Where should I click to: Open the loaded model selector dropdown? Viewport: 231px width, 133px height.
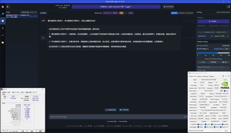(x=116, y=6)
